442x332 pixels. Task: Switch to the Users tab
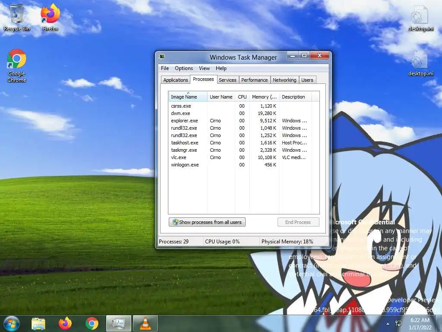(x=307, y=80)
